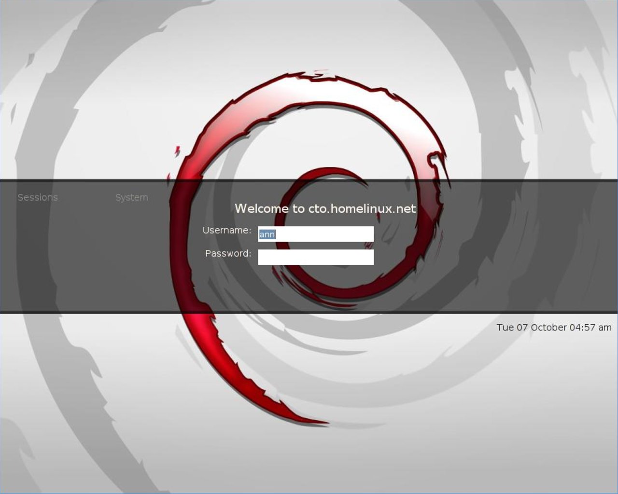
Task: Click the date and time display
Action: point(554,328)
